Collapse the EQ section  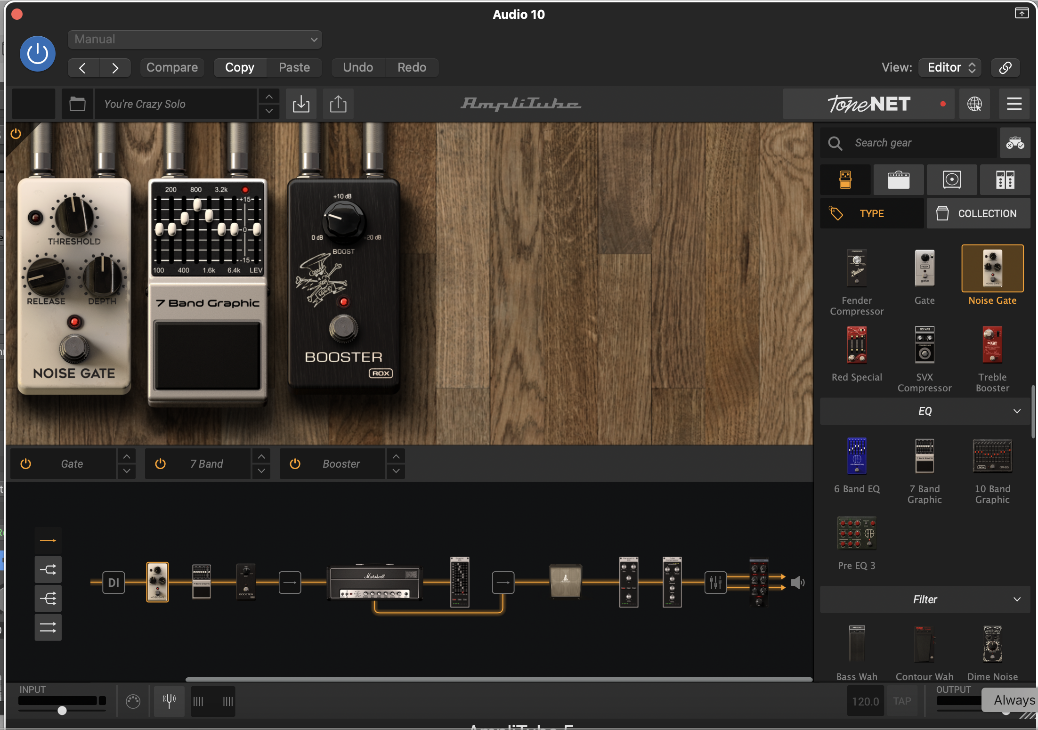925,411
